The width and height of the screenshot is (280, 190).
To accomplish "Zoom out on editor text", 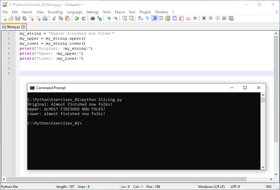I will (115, 18).
